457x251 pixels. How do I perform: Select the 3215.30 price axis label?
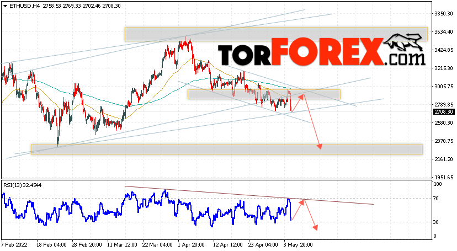[x=444, y=68]
